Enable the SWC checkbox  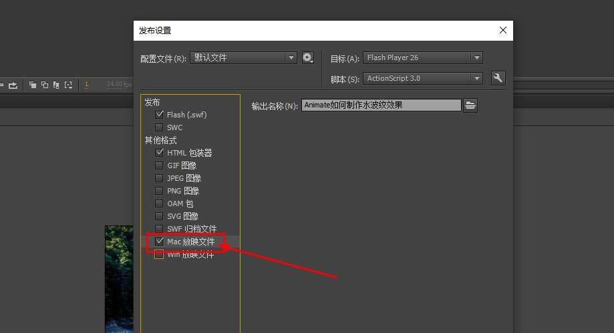pyautogui.click(x=159, y=127)
